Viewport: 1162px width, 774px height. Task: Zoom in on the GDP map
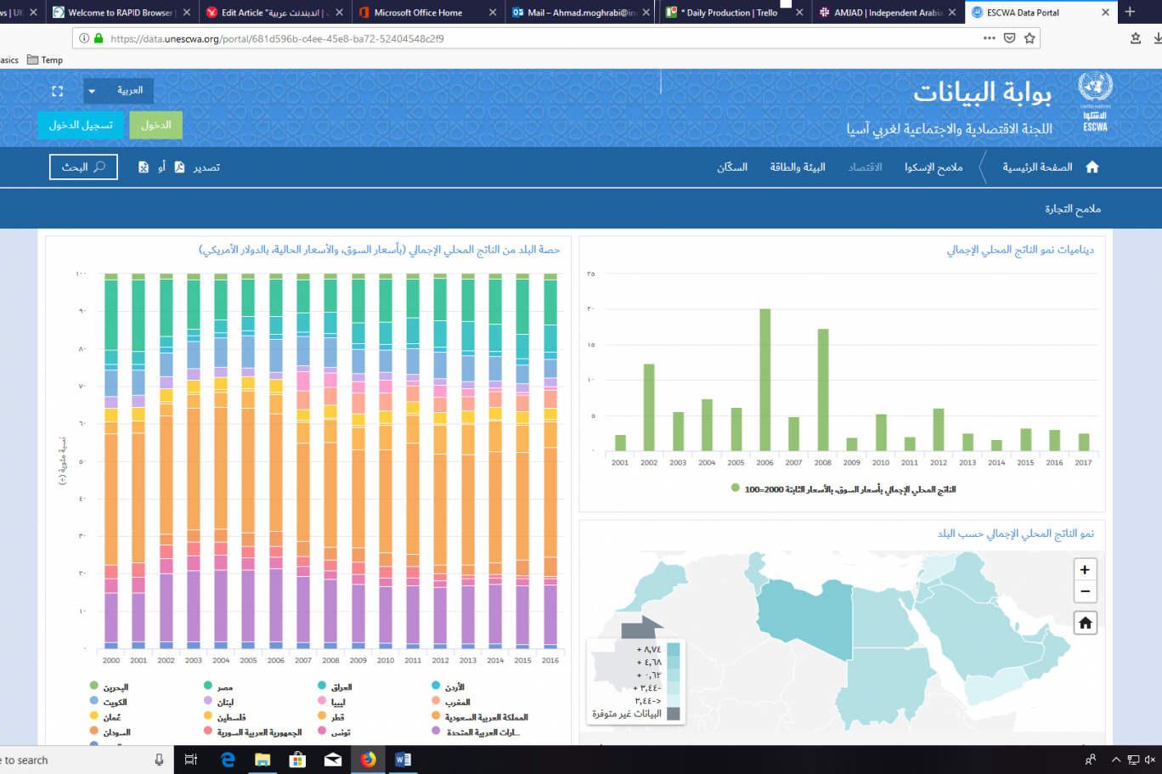pyautogui.click(x=1085, y=570)
